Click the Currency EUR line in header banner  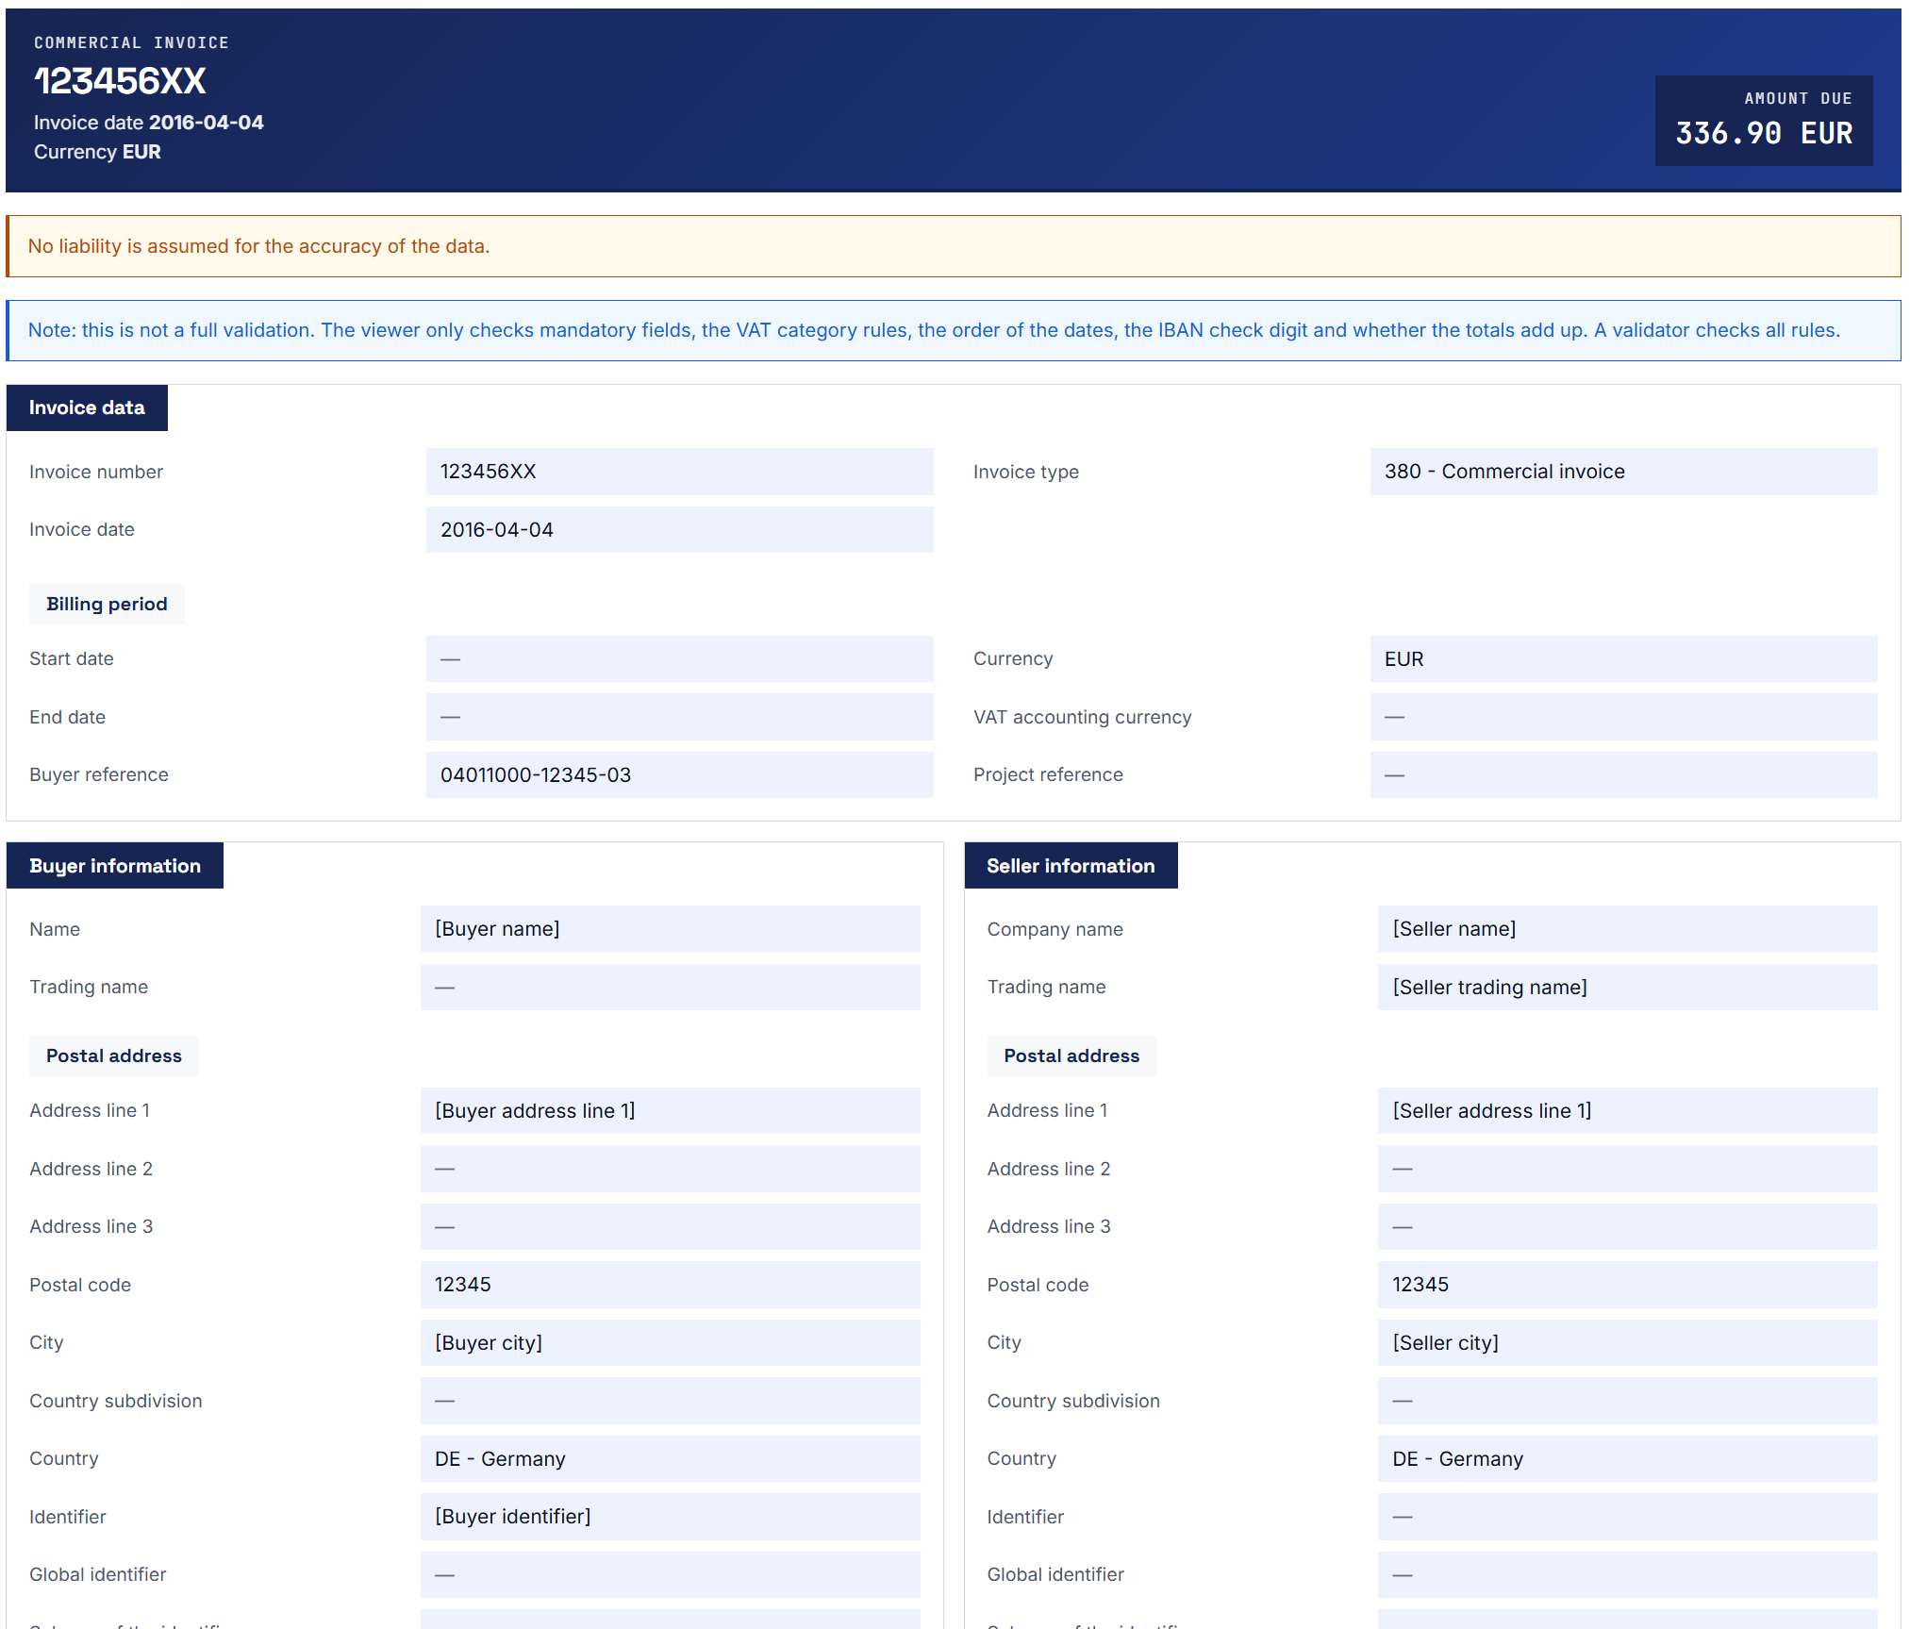click(97, 152)
